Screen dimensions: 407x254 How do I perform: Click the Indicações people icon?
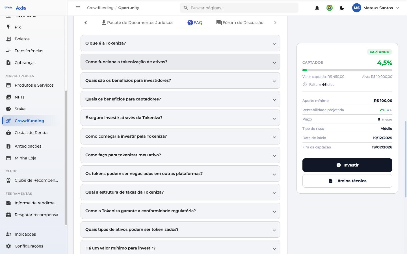coord(8,234)
